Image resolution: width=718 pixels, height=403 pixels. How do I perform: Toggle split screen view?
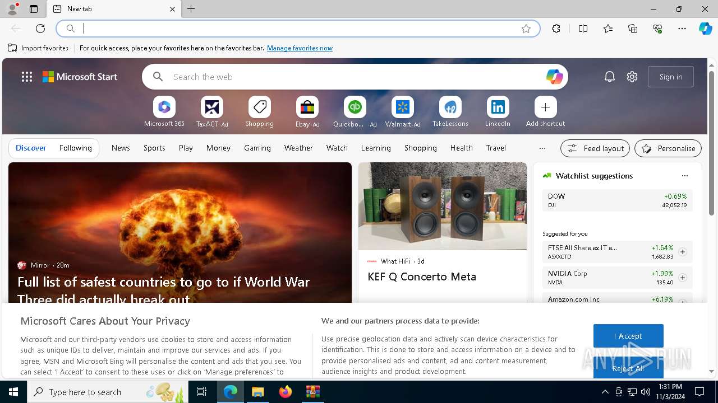583,29
